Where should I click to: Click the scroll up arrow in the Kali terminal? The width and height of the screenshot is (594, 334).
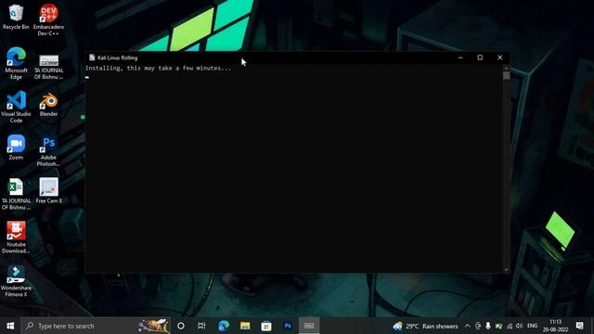tap(507, 68)
